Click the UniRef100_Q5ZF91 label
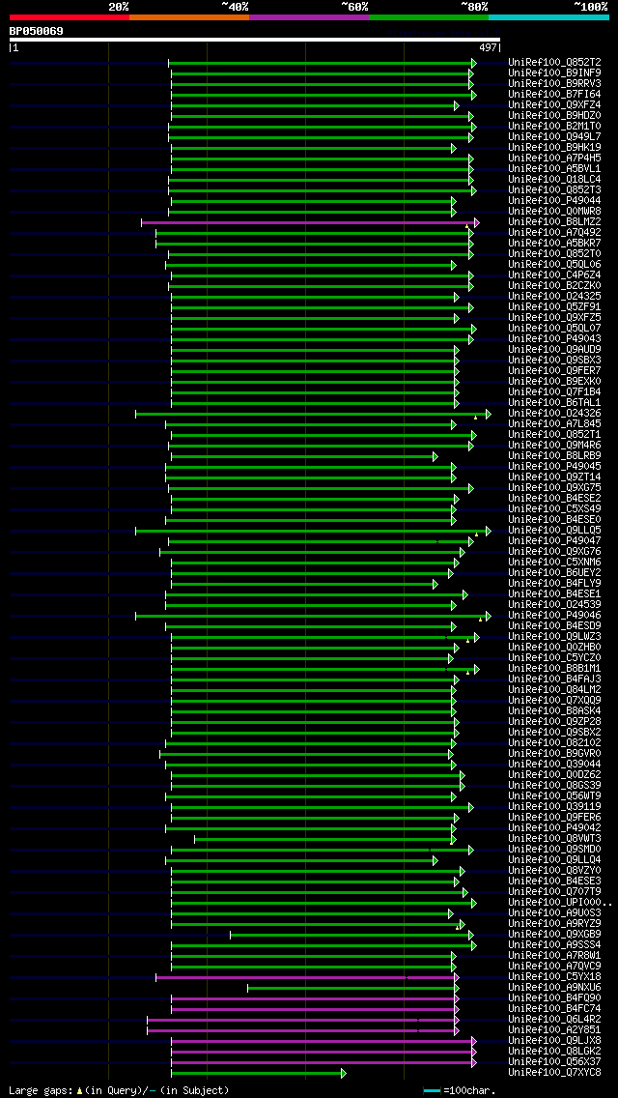The width and height of the screenshot is (618, 1098). [554, 307]
